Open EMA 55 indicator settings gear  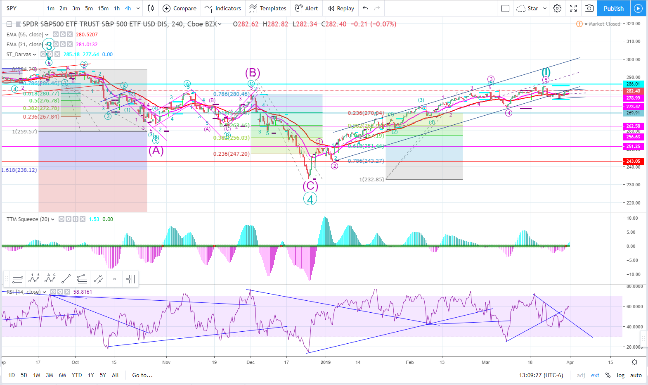pyautogui.click(x=62, y=34)
